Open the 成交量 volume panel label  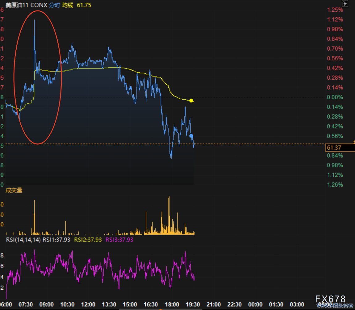[14, 190]
